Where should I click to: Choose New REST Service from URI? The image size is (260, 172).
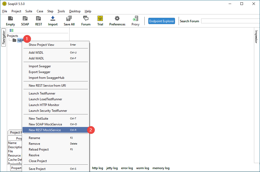pos(55,86)
